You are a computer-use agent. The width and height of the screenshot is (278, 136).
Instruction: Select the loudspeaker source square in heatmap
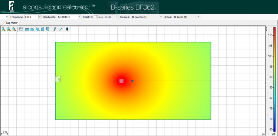[x=121, y=81]
